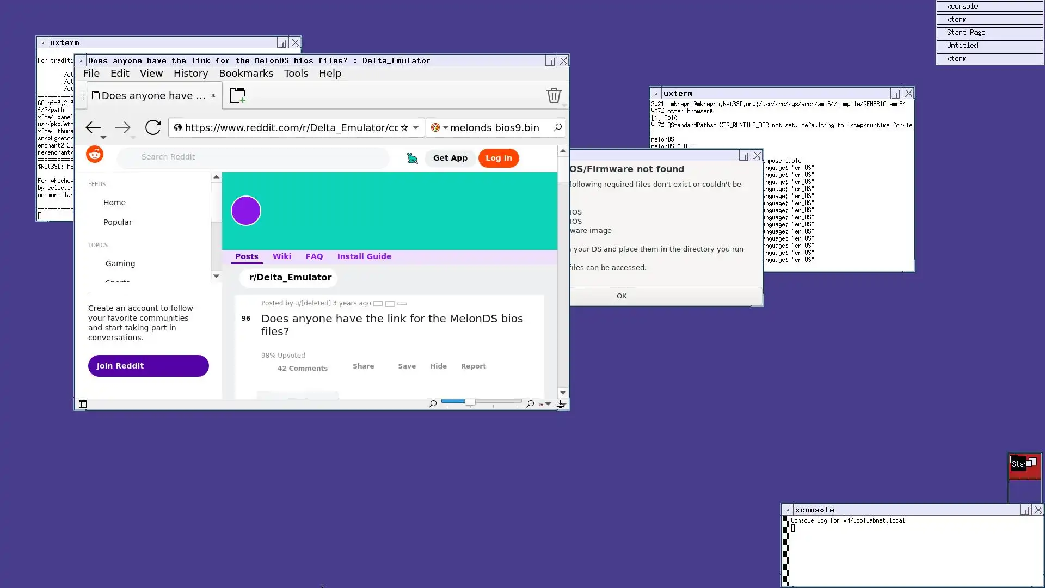
Task: Open the Bookmarks menu
Action: point(246,73)
